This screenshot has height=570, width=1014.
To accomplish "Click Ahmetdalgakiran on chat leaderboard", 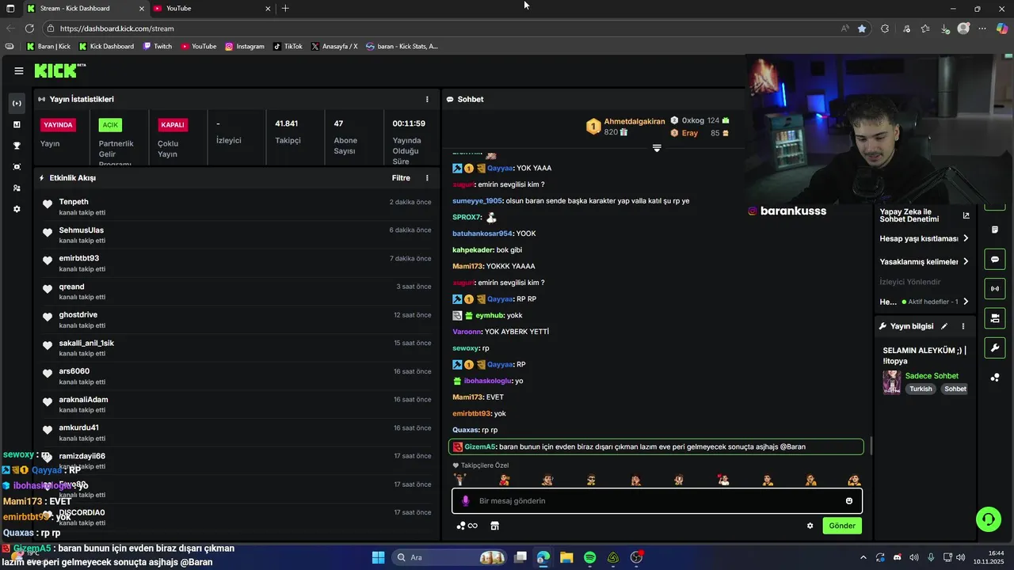I will coord(635,121).
